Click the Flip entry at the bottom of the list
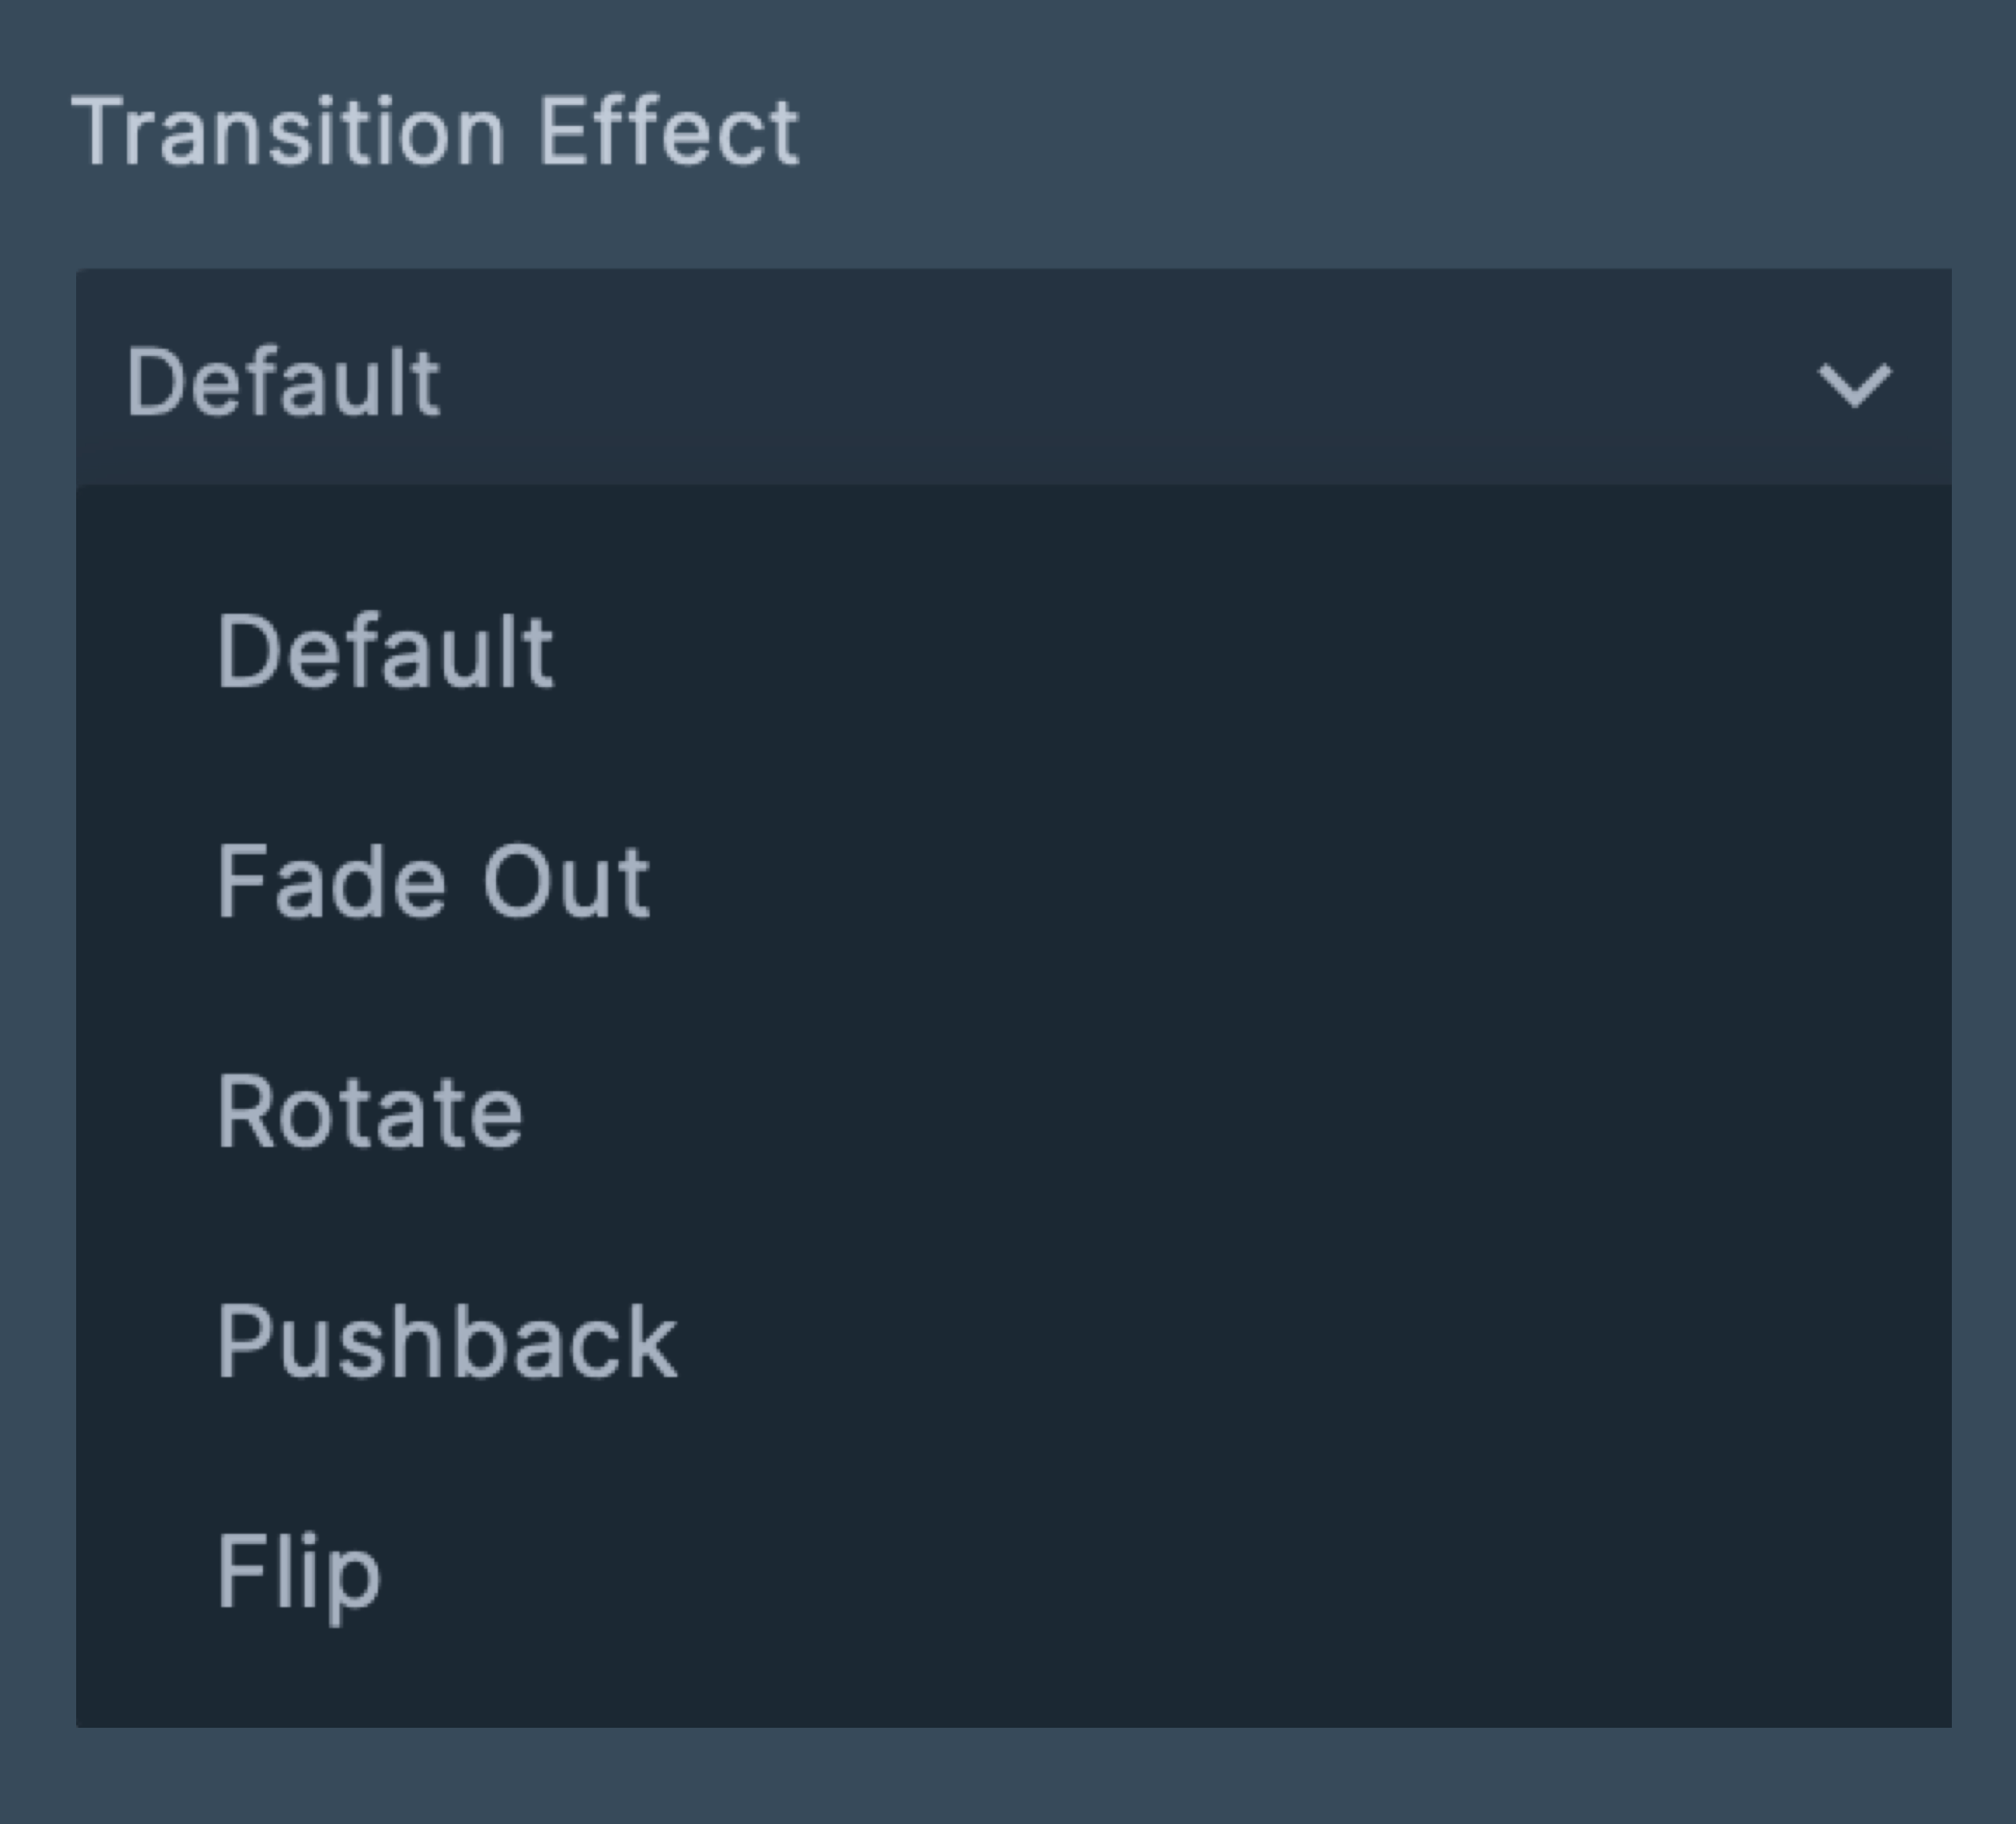 [299, 1574]
